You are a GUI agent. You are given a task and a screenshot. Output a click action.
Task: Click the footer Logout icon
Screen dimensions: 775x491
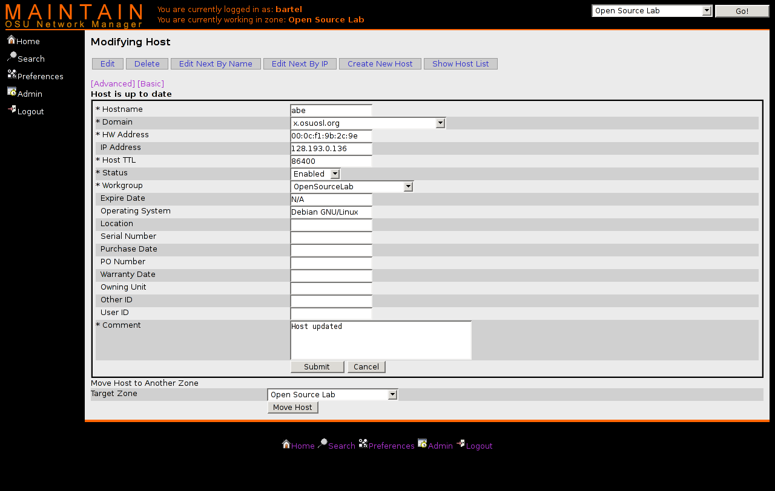pyautogui.click(x=460, y=444)
